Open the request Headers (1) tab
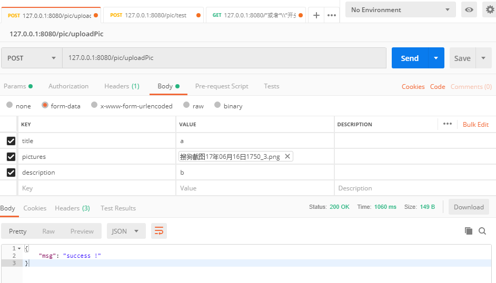The width and height of the screenshot is (496, 283). tap(122, 86)
